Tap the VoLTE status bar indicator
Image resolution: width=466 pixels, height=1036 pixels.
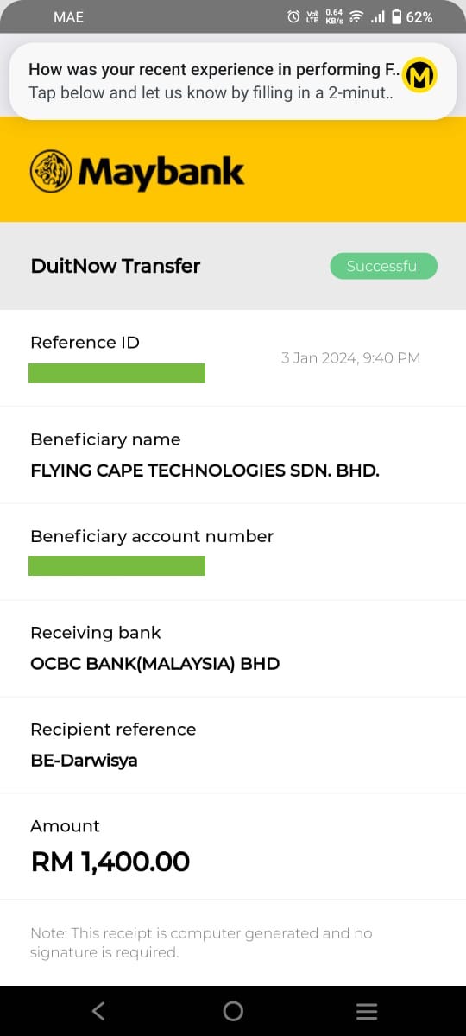point(312,17)
